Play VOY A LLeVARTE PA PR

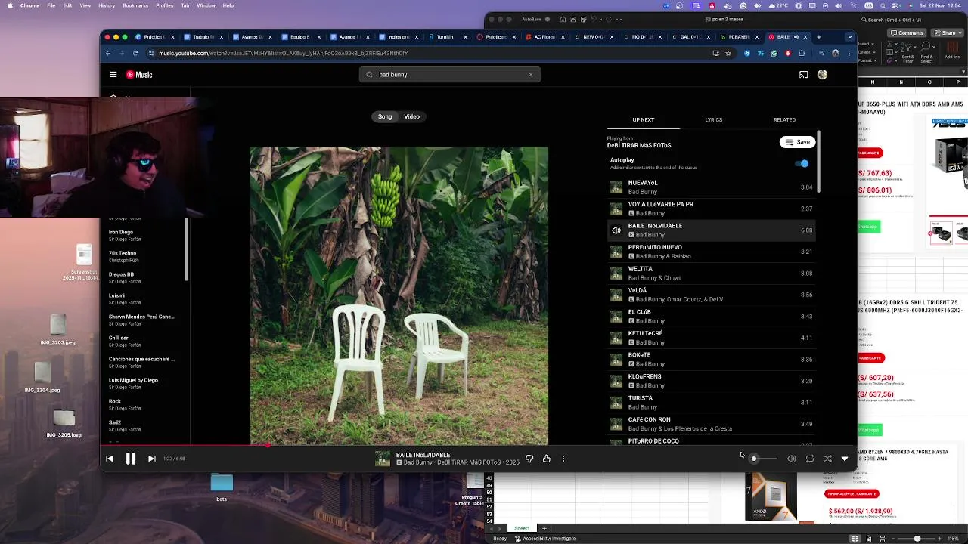pos(711,209)
